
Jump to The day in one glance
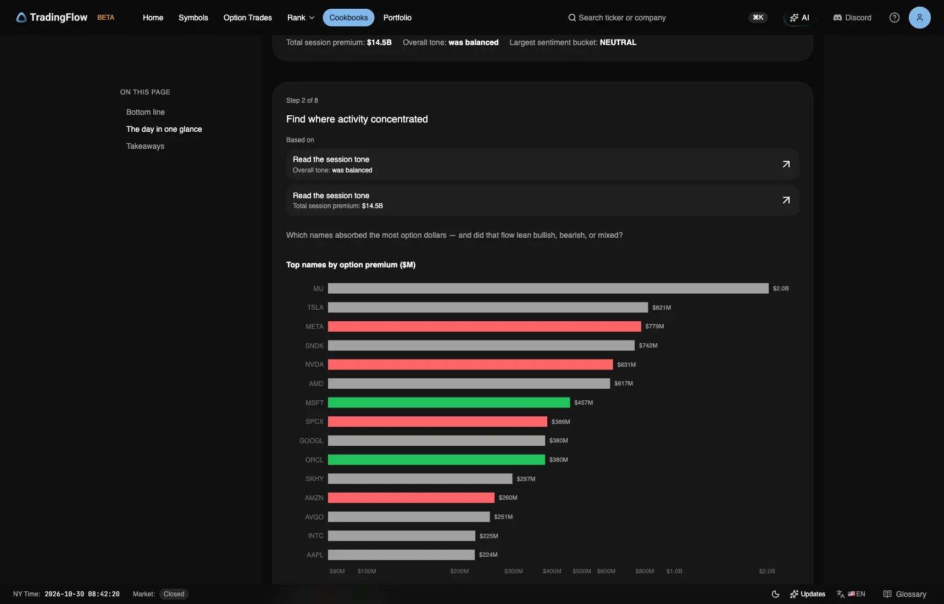(164, 129)
